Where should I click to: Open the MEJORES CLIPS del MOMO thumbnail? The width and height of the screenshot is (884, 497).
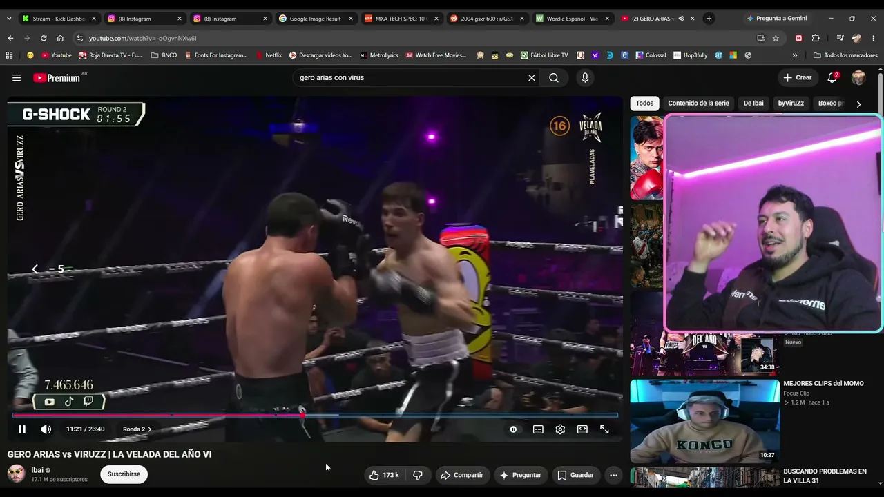[704, 420]
